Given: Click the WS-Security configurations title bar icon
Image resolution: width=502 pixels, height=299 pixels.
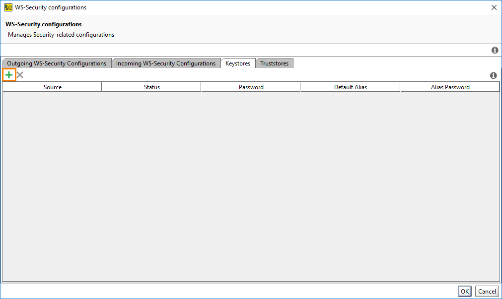Looking at the screenshot, I should pyautogui.click(x=7, y=7).
